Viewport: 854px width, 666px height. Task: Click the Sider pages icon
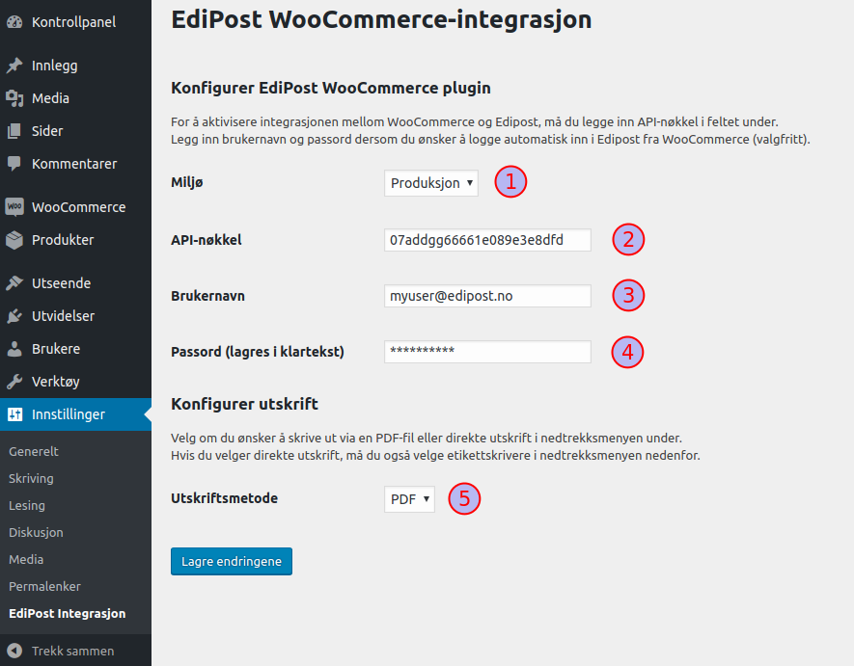coord(14,131)
